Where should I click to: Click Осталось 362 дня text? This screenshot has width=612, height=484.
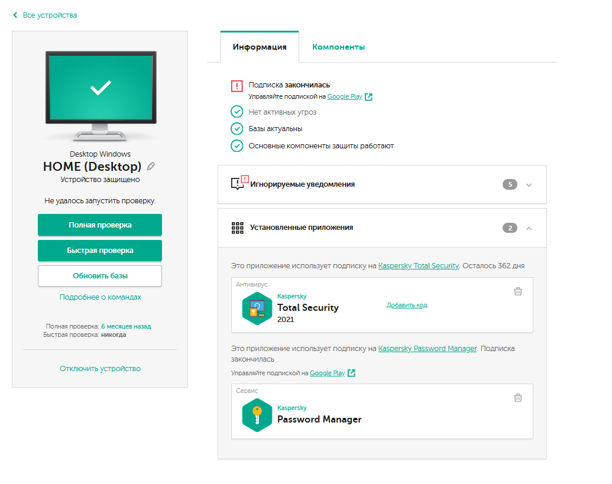[493, 265]
